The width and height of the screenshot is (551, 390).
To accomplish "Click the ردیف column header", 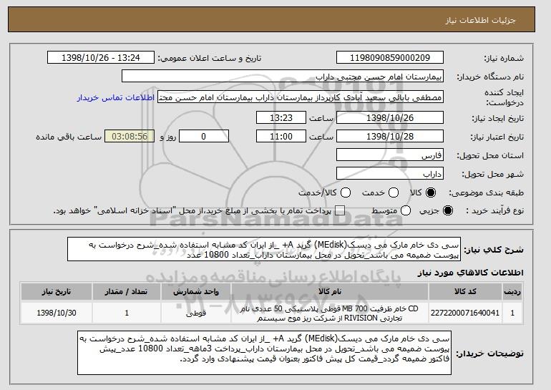I will tap(512, 291).
